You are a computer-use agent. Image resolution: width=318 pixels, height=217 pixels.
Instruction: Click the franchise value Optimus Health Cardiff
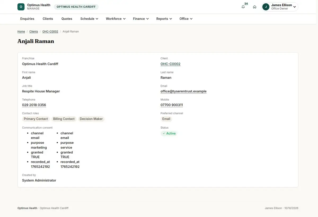40,64
